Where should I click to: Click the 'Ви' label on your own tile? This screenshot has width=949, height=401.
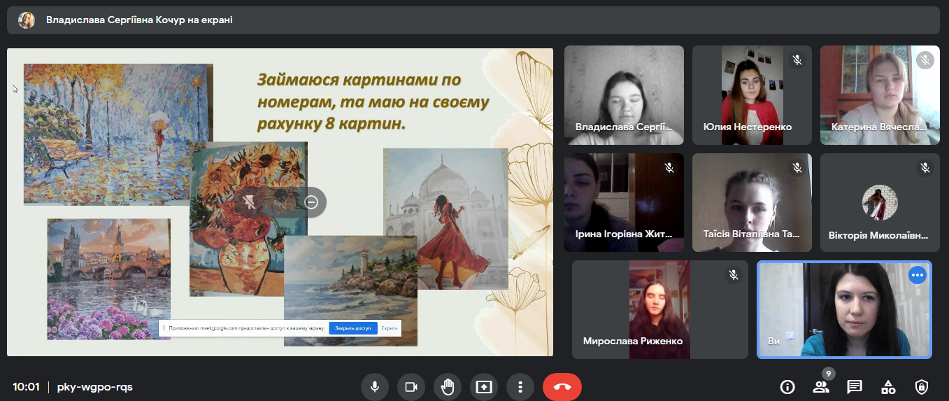[773, 342]
